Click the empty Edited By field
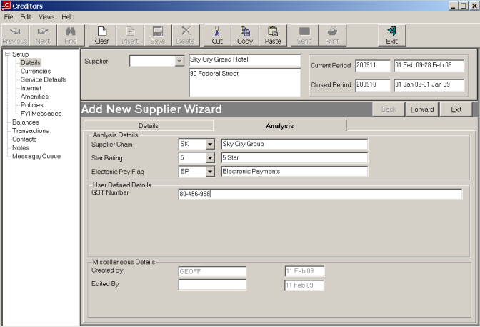The height and width of the screenshot is (327, 480). tap(212, 285)
